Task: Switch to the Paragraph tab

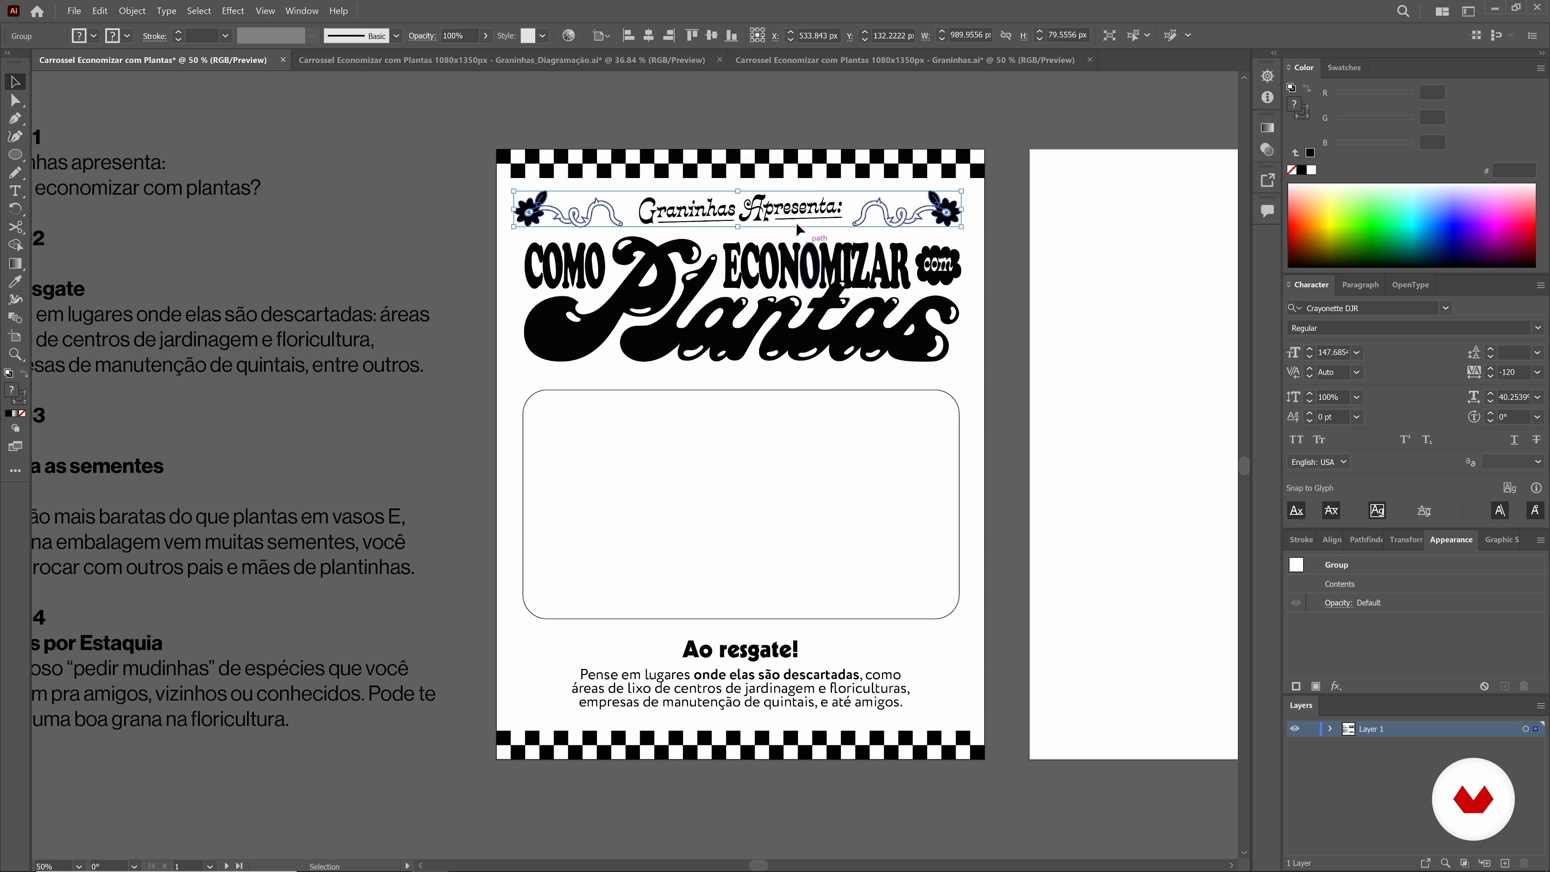Action: [x=1360, y=285]
